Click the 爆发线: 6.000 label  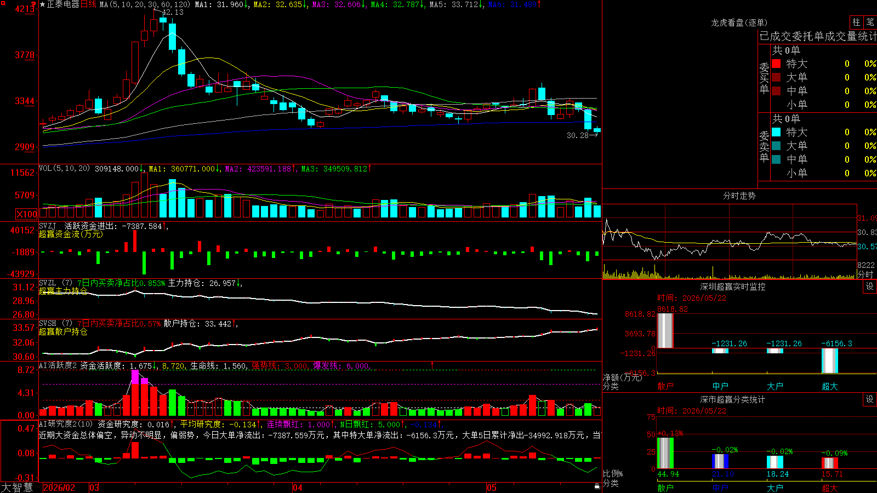[341, 365]
